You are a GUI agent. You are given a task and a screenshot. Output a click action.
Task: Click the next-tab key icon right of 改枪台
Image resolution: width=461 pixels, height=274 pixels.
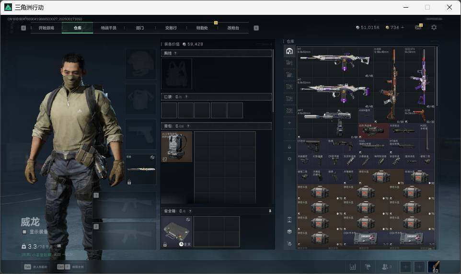click(256, 28)
